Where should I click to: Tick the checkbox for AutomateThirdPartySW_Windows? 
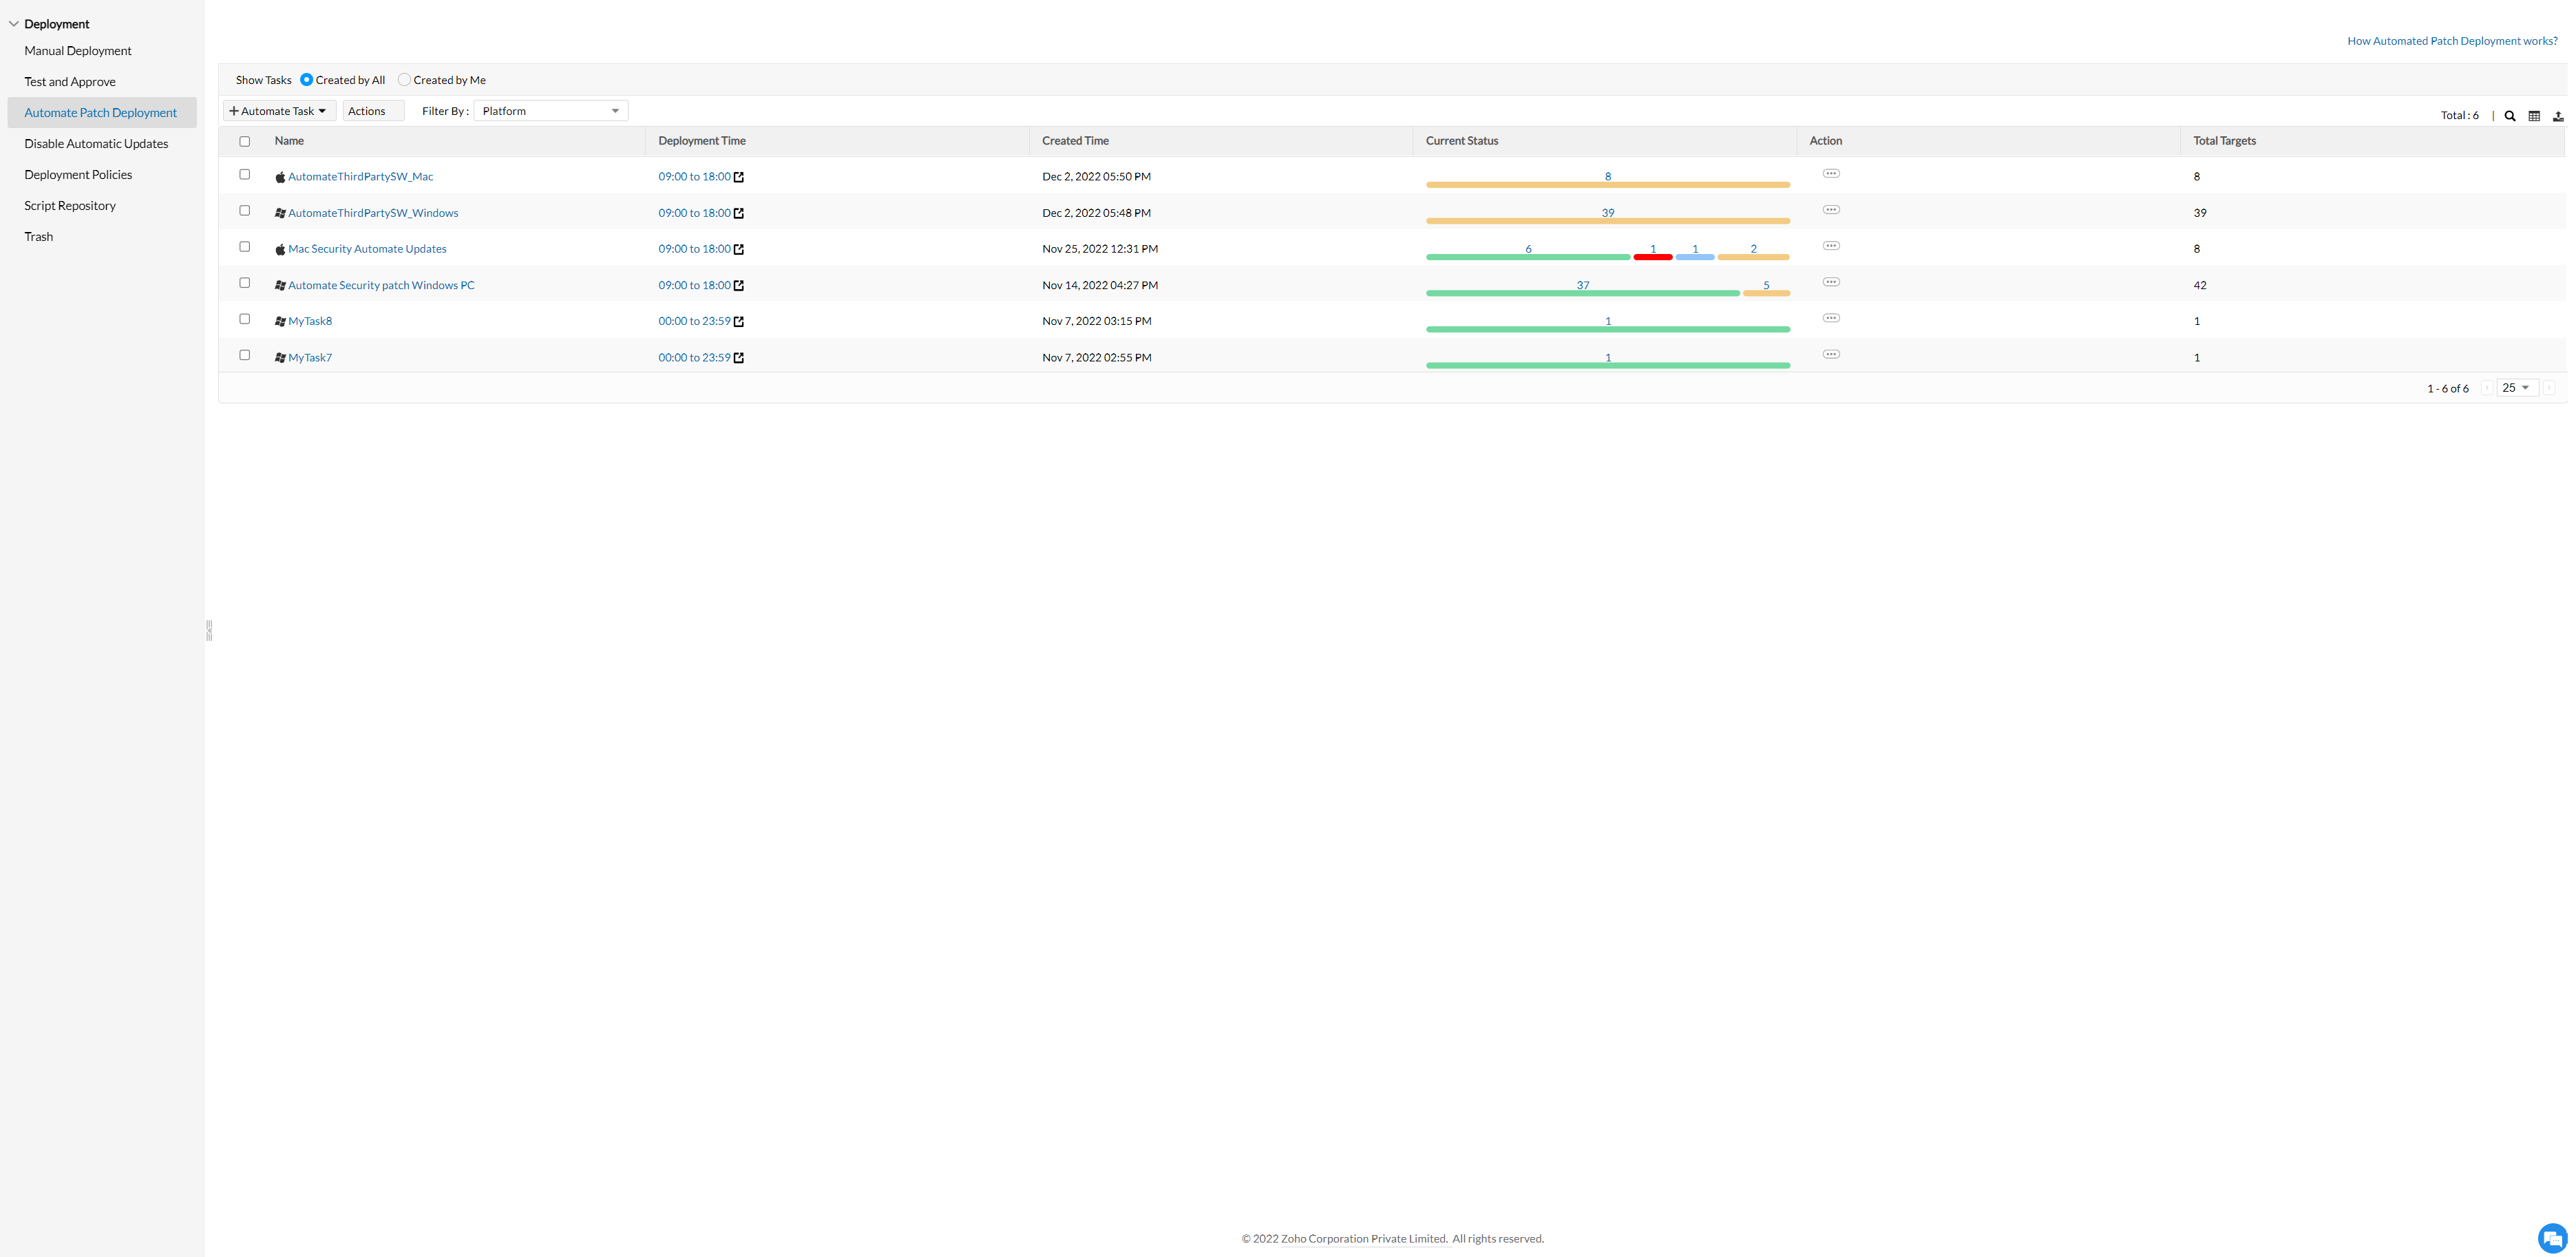(245, 211)
